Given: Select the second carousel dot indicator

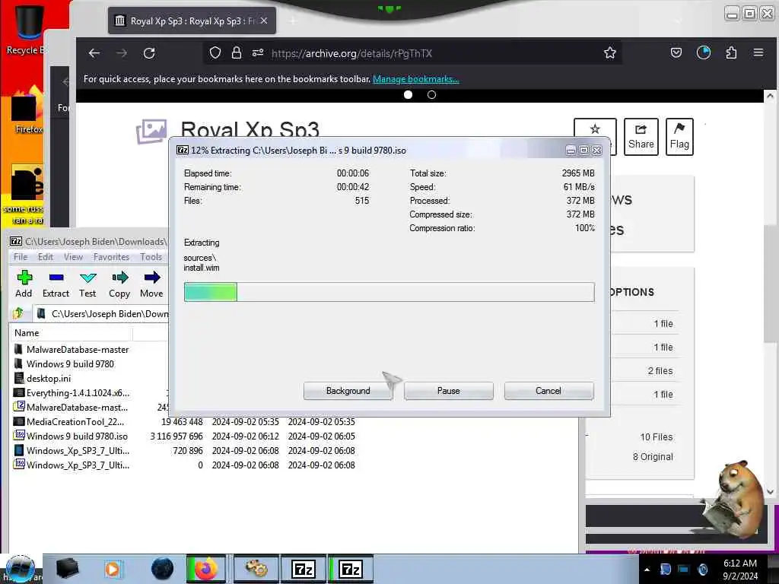Looking at the screenshot, I should click(432, 94).
